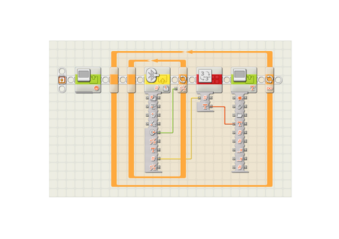Click the outer loop's start bar
Viewport: 339px width, 239px height.
(x=114, y=80)
